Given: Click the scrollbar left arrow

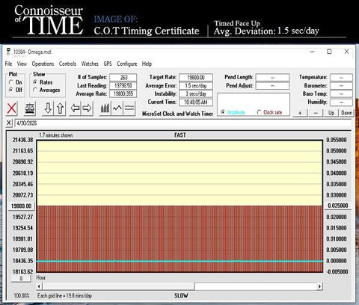Looking at the screenshot, I should [39, 286].
